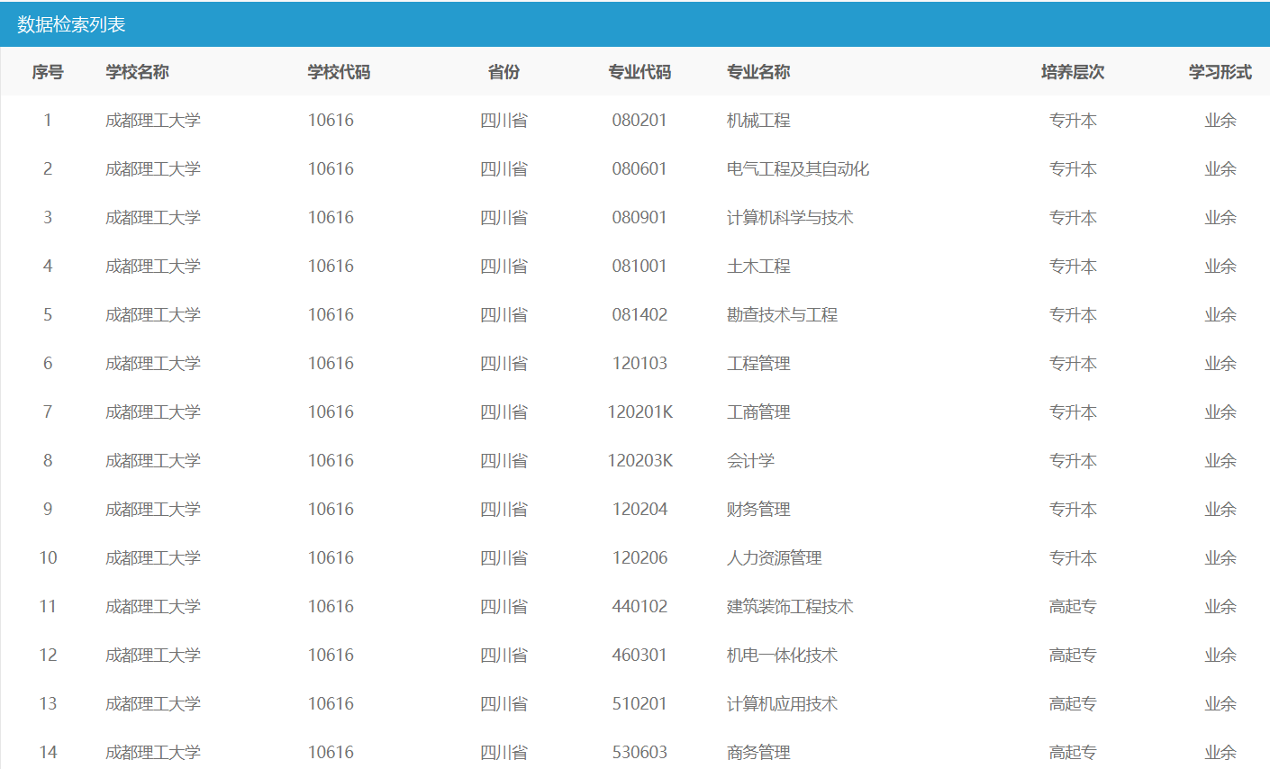Viewport: 1270px width, 769px height.
Task: Click the 学校名称 column header
Action: [x=137, y=72]
